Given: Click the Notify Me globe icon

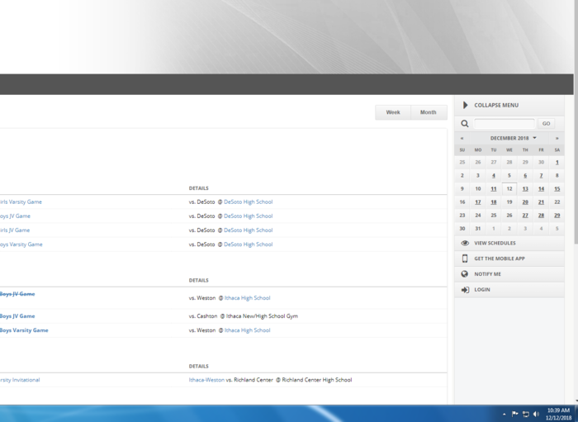Looking at the screenshot, I should click(465, 274).
